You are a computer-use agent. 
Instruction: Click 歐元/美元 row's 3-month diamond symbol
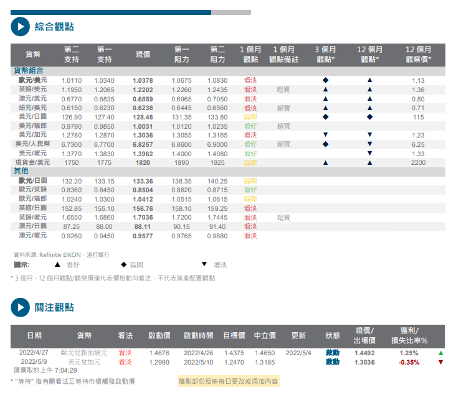click(x=325, y=80)
